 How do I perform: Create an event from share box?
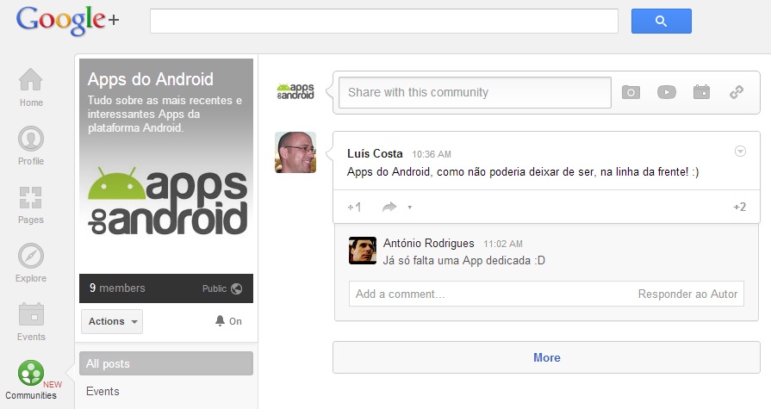pyautogui.click(x=702, y=92)
